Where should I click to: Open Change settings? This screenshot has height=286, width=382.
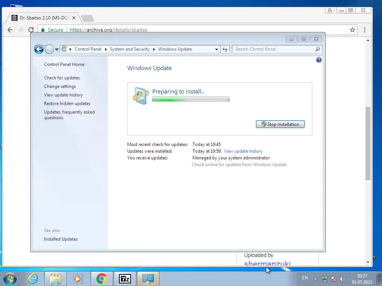(60, 86)
